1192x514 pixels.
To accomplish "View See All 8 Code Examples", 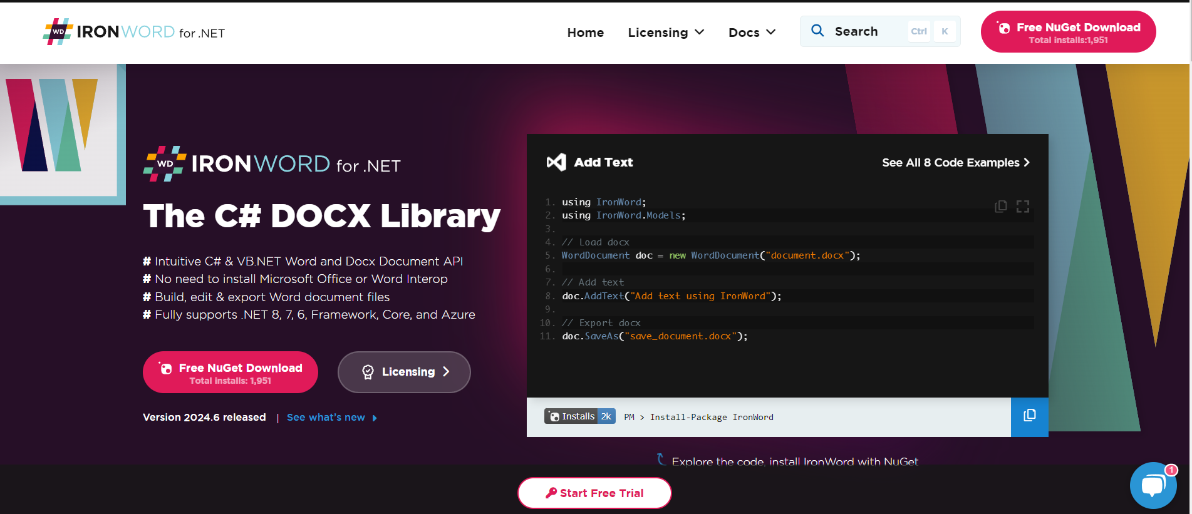I will click(x=956, y=163).
